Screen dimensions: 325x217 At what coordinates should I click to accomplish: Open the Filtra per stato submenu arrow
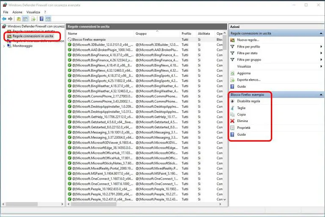pyautogui.click(x=321, y=53)
